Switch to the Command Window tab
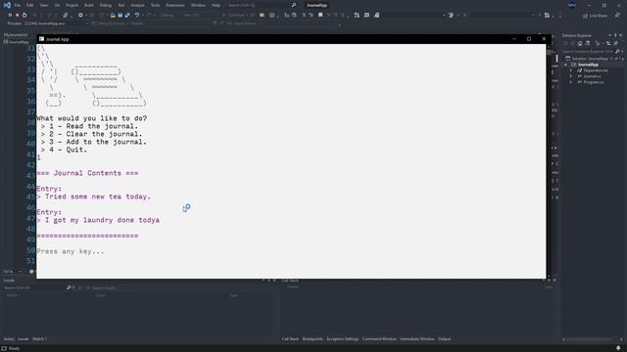 (379, 339)
